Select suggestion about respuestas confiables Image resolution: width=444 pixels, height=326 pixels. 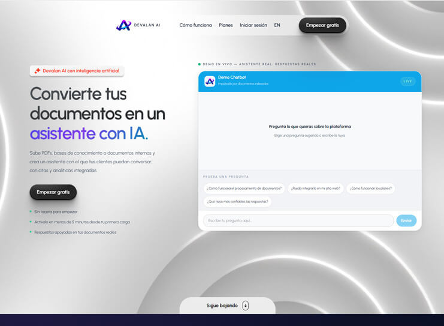[x=237, y=202]
